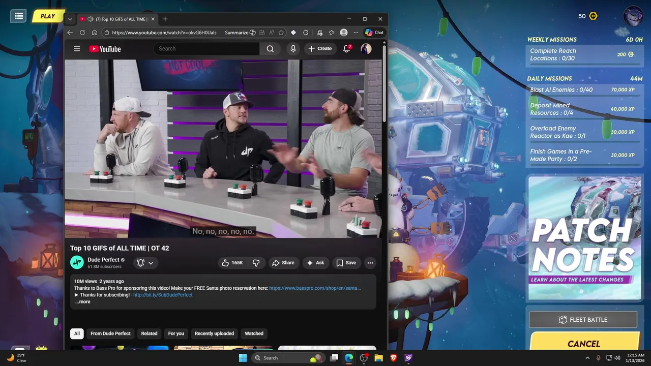Open the PATCH NOTES banner

[584, 238]
